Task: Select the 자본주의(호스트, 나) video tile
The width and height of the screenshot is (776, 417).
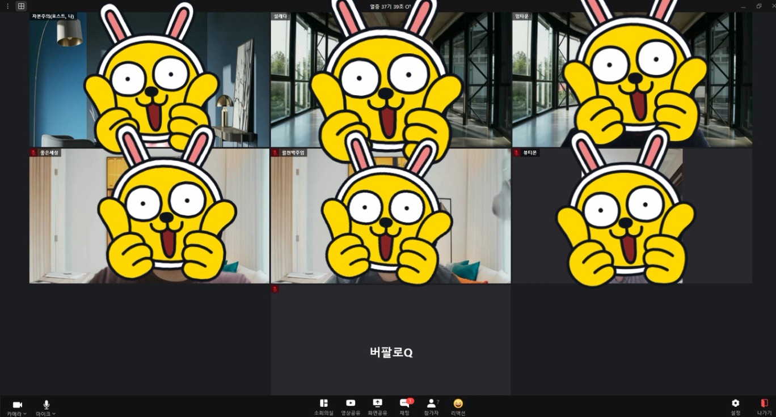Action: pos(149,80)
